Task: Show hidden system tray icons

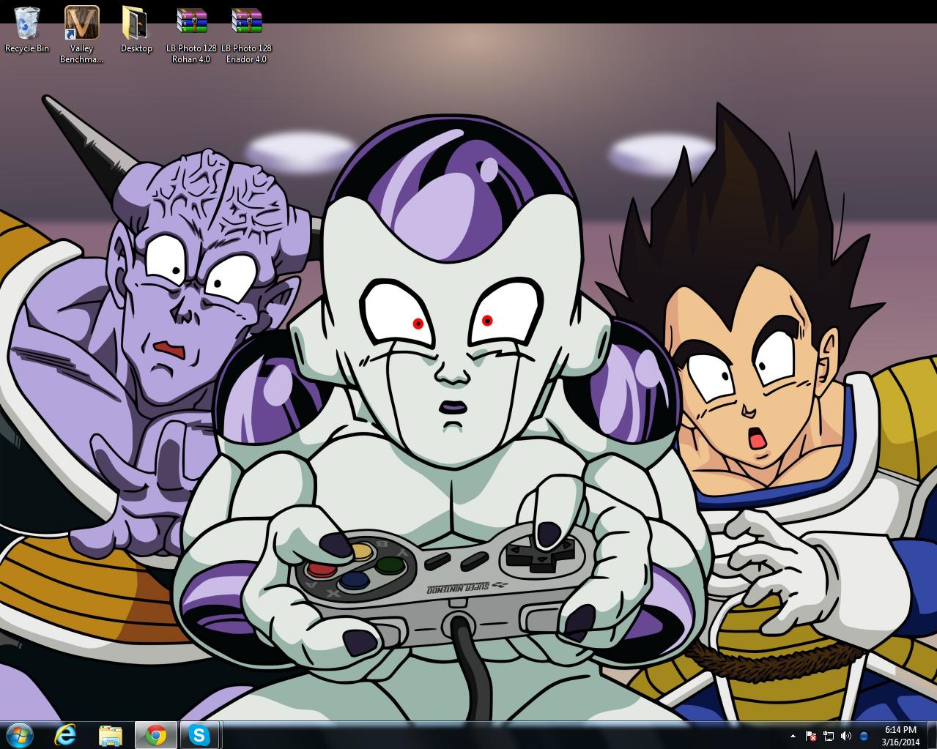Action: [793, 736]
